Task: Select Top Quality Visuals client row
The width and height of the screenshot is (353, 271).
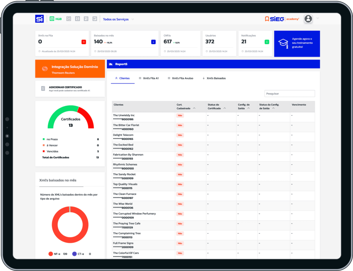Action: (x=213, y=186)
